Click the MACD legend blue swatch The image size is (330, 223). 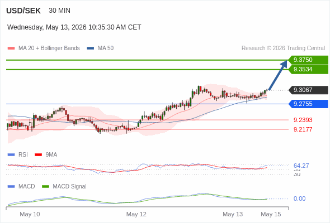[x=11, y=187]
